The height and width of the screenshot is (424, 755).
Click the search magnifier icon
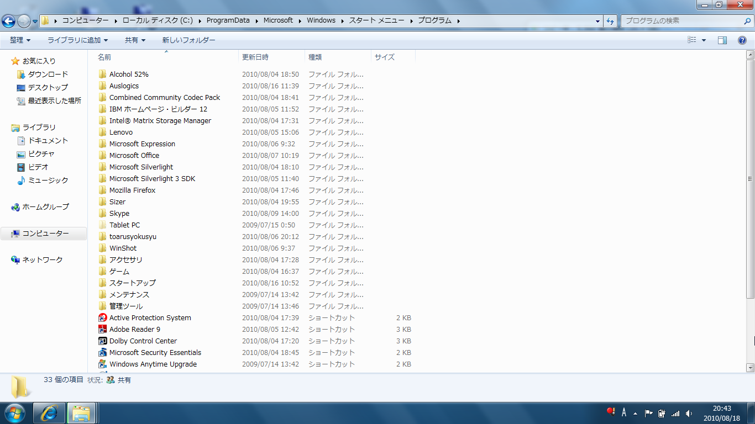[747, 21]
